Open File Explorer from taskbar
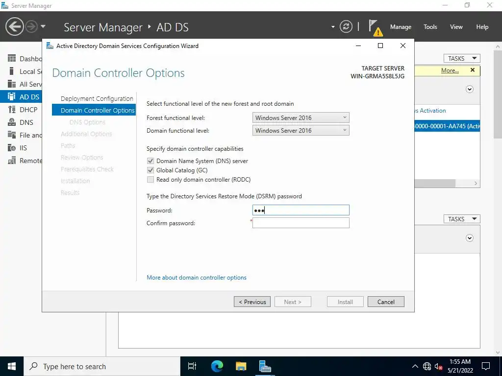This screenshot has width=502, height=376. point(241,366)
